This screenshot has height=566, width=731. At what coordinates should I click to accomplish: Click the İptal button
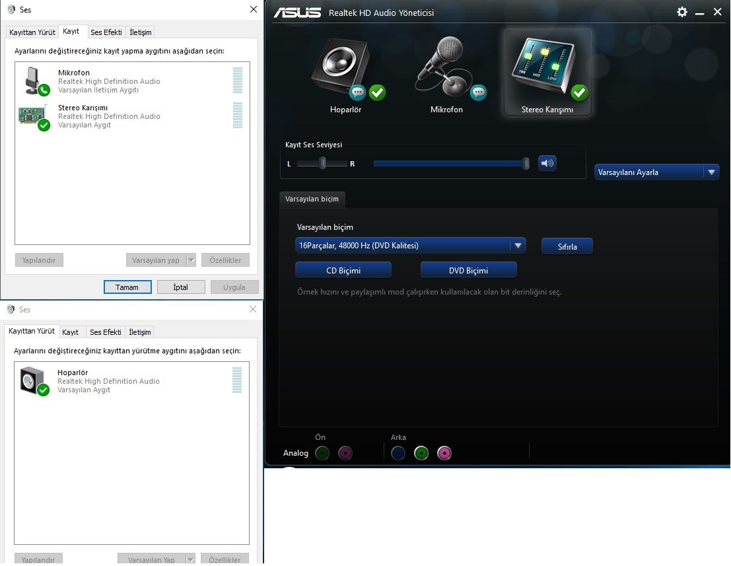(181, 287)
